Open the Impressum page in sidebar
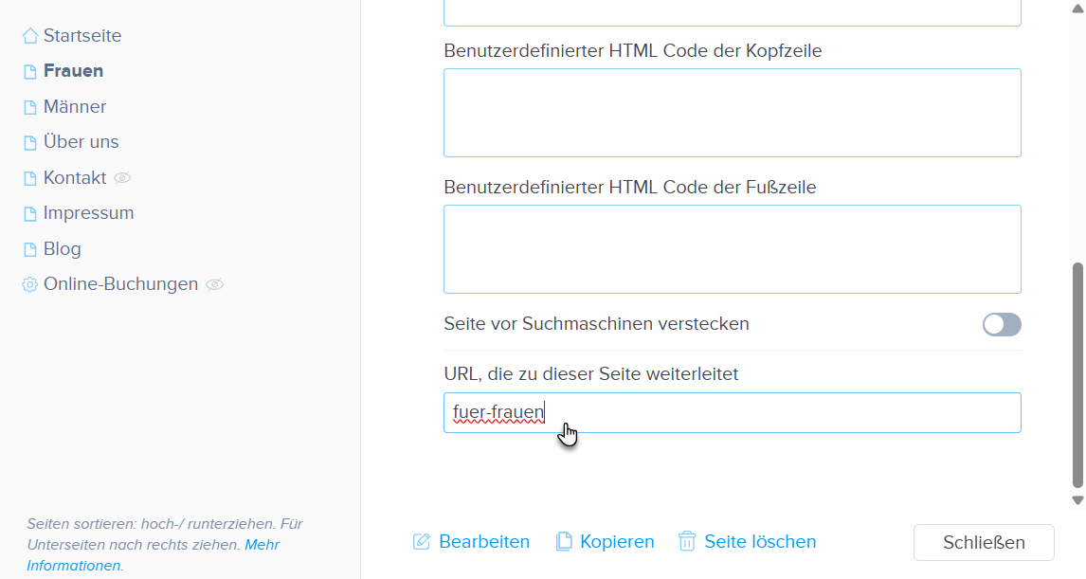The height and width of the screenshot is (579, 1086). point(88,213)
